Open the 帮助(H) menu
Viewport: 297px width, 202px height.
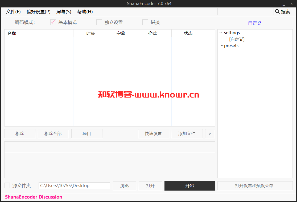85,12
